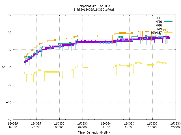Viewport: 181px width, 135px height.
Task: Click the y-axis value -20
Action: click(9, 85)
